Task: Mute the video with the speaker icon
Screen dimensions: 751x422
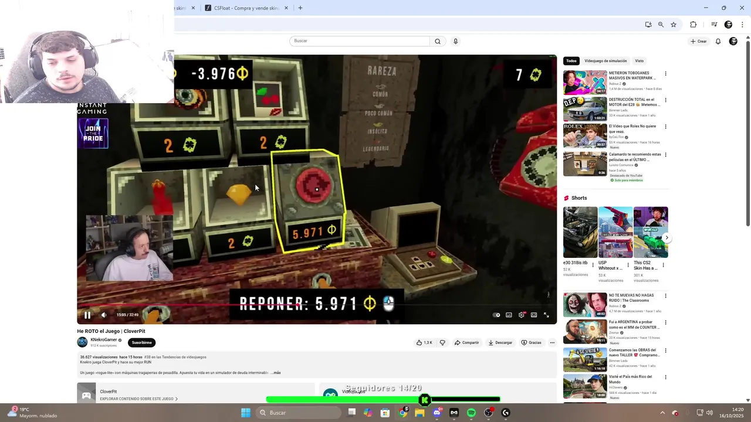Action: click(104, 315)
